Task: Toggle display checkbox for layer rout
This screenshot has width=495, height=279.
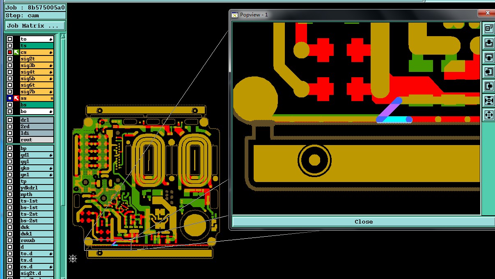Action: (x=10, y=140)
